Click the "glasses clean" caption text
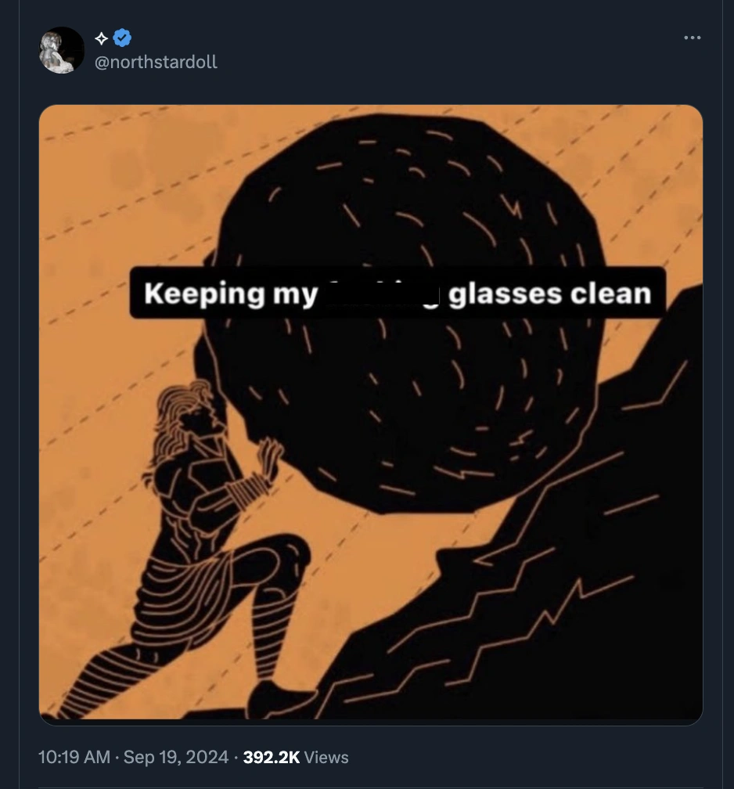 pyautogui.click(x=550, y=294)
